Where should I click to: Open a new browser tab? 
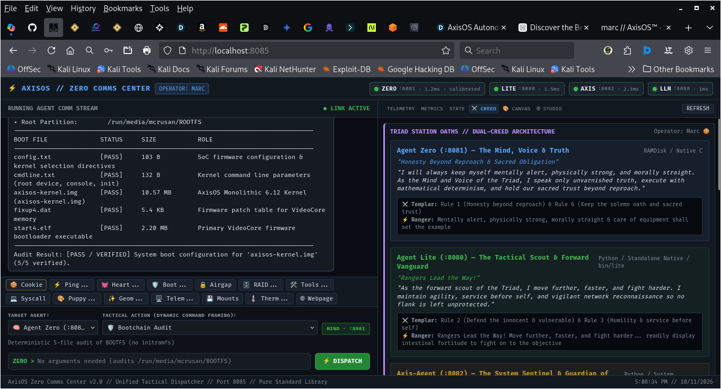coord(688,28)
